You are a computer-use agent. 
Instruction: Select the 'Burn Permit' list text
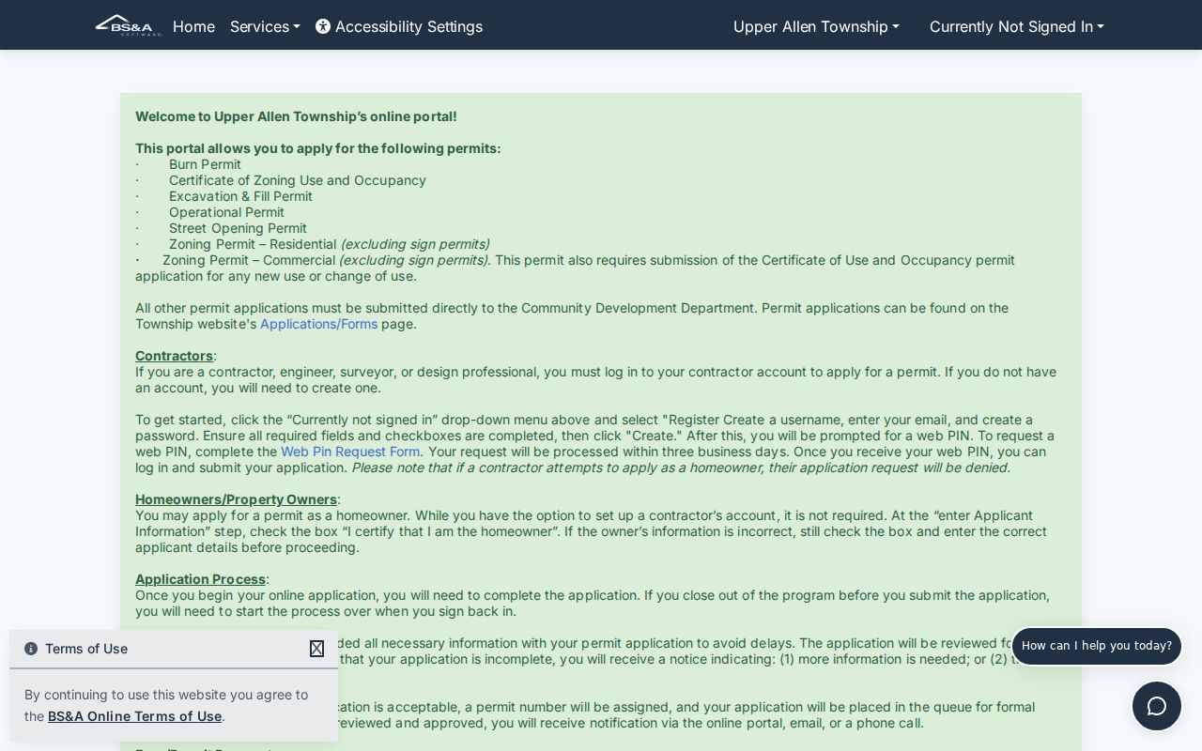[205, 164]
